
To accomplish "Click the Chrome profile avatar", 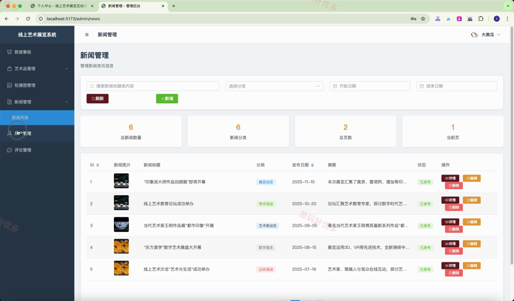I will tap(496, 19).
